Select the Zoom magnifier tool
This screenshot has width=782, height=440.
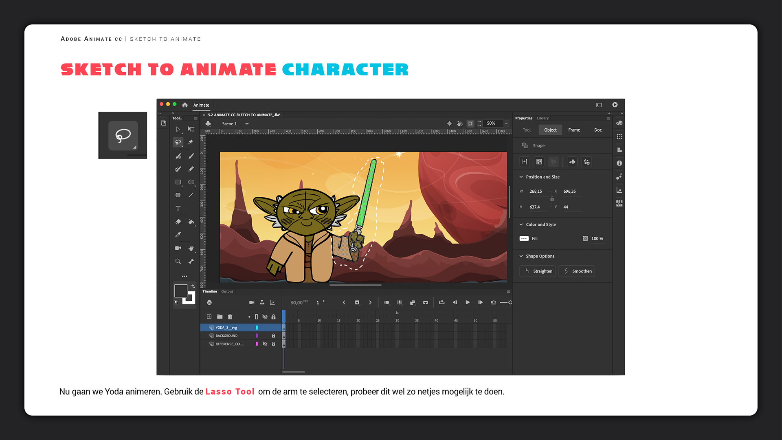pyautogui.click(x=178, y=261)
